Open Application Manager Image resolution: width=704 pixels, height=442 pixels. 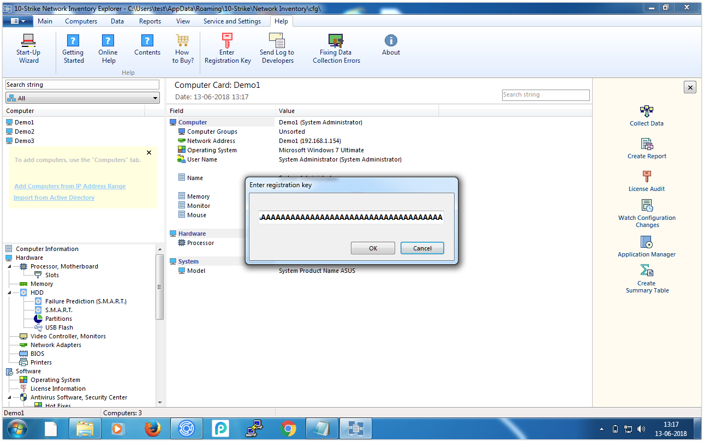pyautogui.click(x=647, y=247)
